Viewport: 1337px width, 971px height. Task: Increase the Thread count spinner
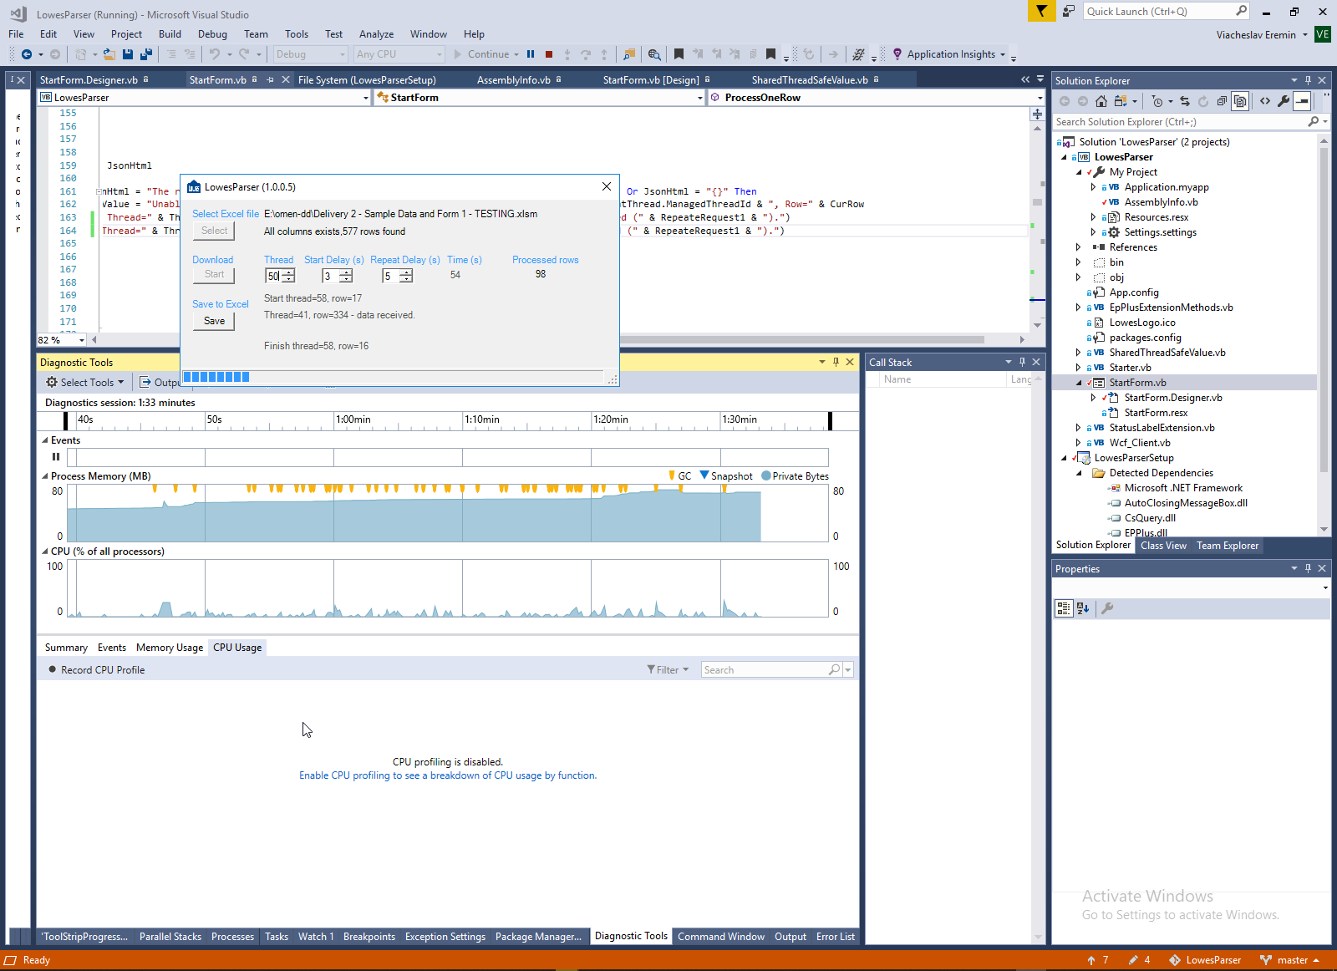[288, 272]
